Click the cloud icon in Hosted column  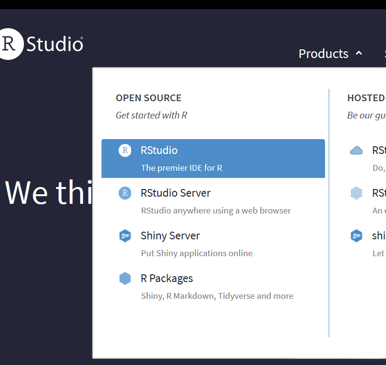[x=356, y=151]
